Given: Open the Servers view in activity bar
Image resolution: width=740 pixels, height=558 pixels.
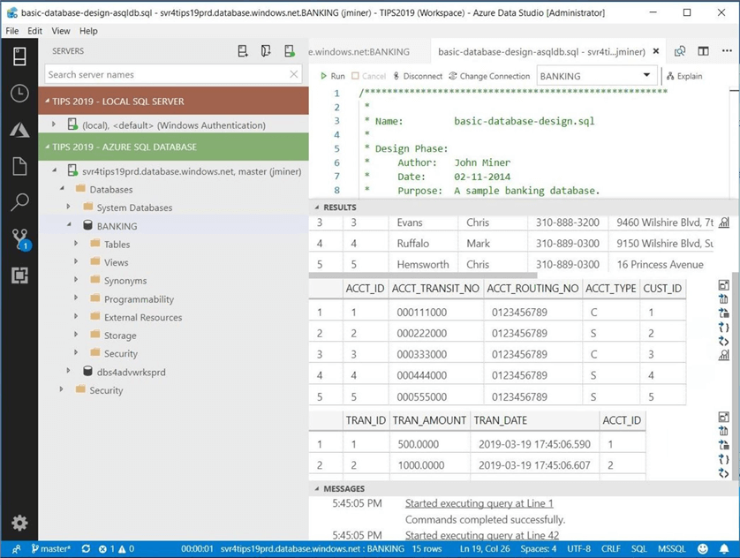Looking at the screenshot, I should (x=19, y=57).
